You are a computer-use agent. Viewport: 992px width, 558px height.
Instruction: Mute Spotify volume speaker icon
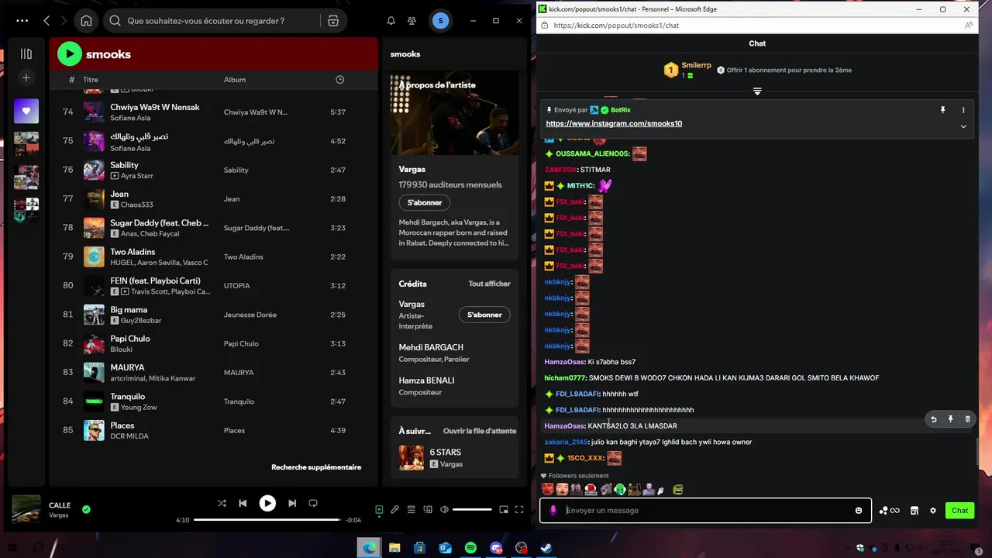(x=444, y=510)
